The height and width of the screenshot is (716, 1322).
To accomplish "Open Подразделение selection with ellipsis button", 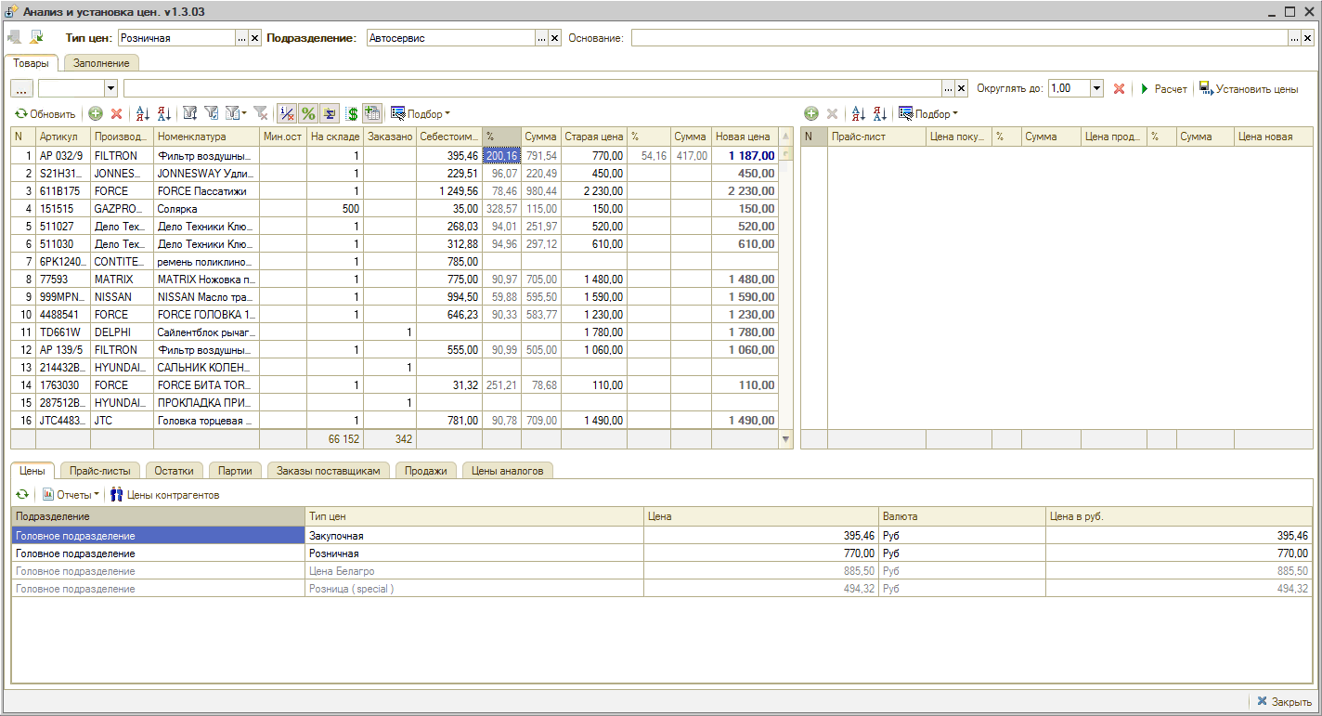I will [542, 38].
